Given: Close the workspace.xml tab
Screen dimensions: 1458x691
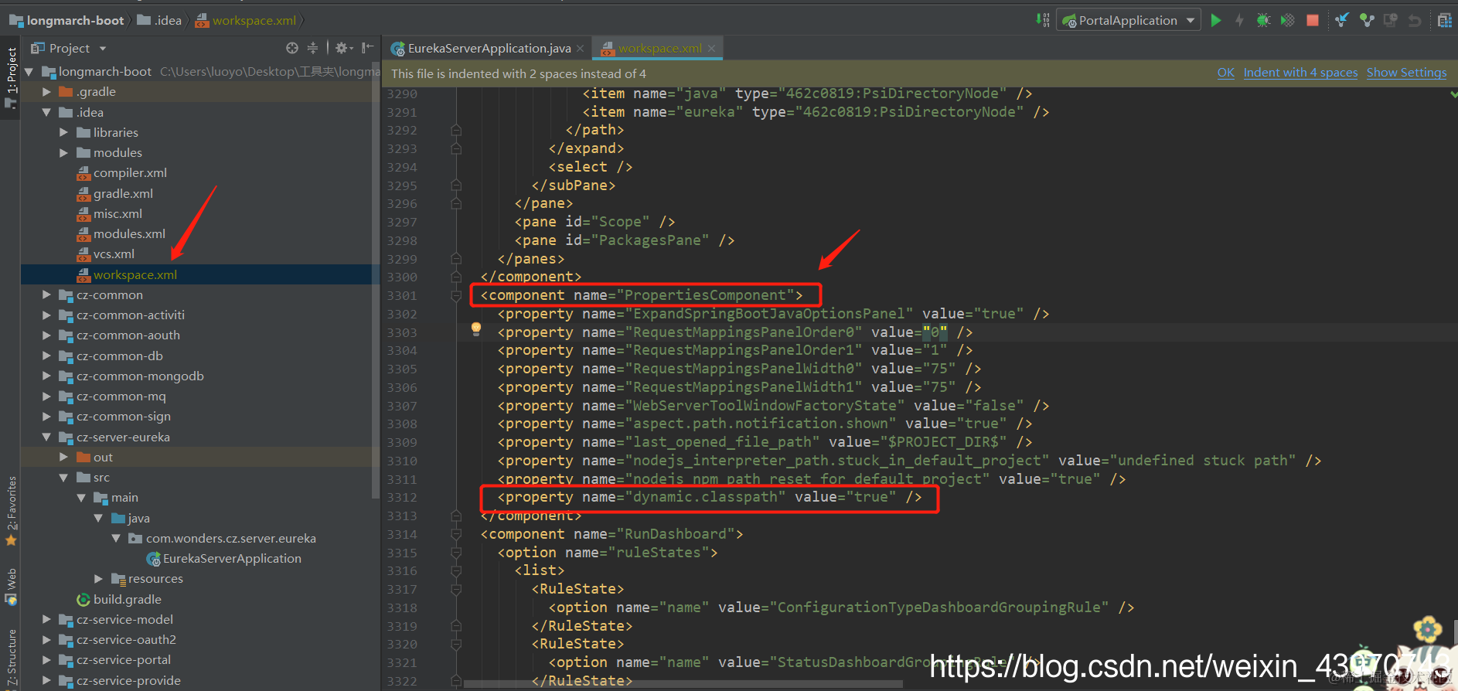Looking at the screenshot, I should [x=711, y=49].
